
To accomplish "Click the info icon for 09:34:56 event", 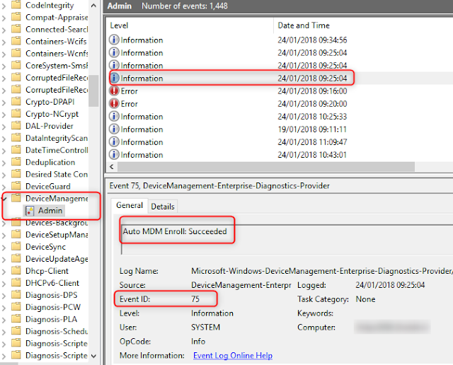I will click(114, 40).
